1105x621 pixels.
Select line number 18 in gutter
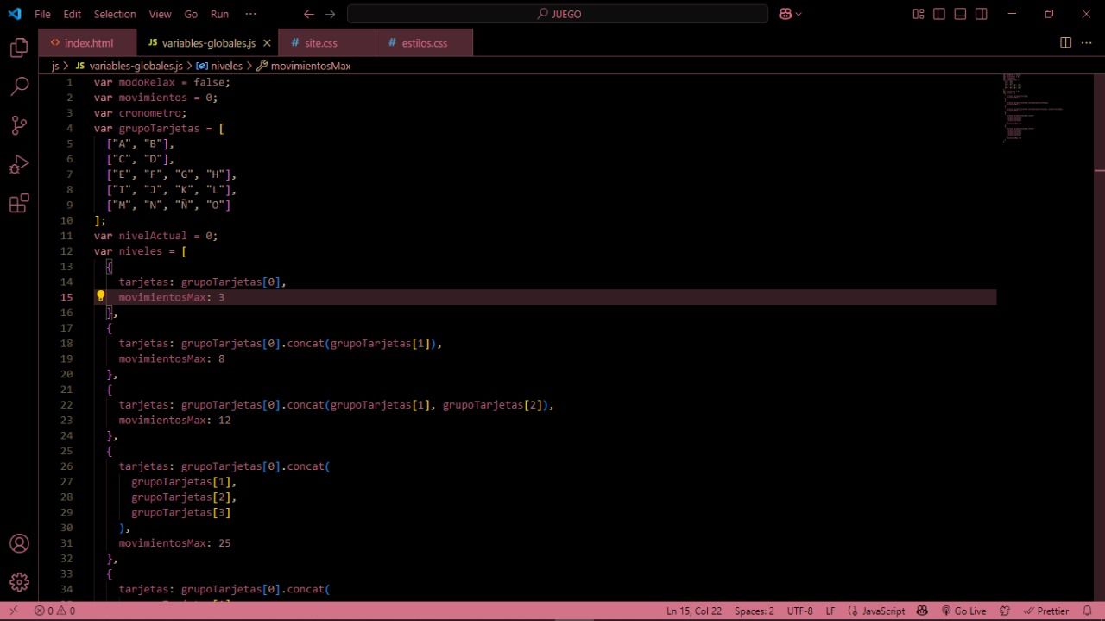coord(66,343)
